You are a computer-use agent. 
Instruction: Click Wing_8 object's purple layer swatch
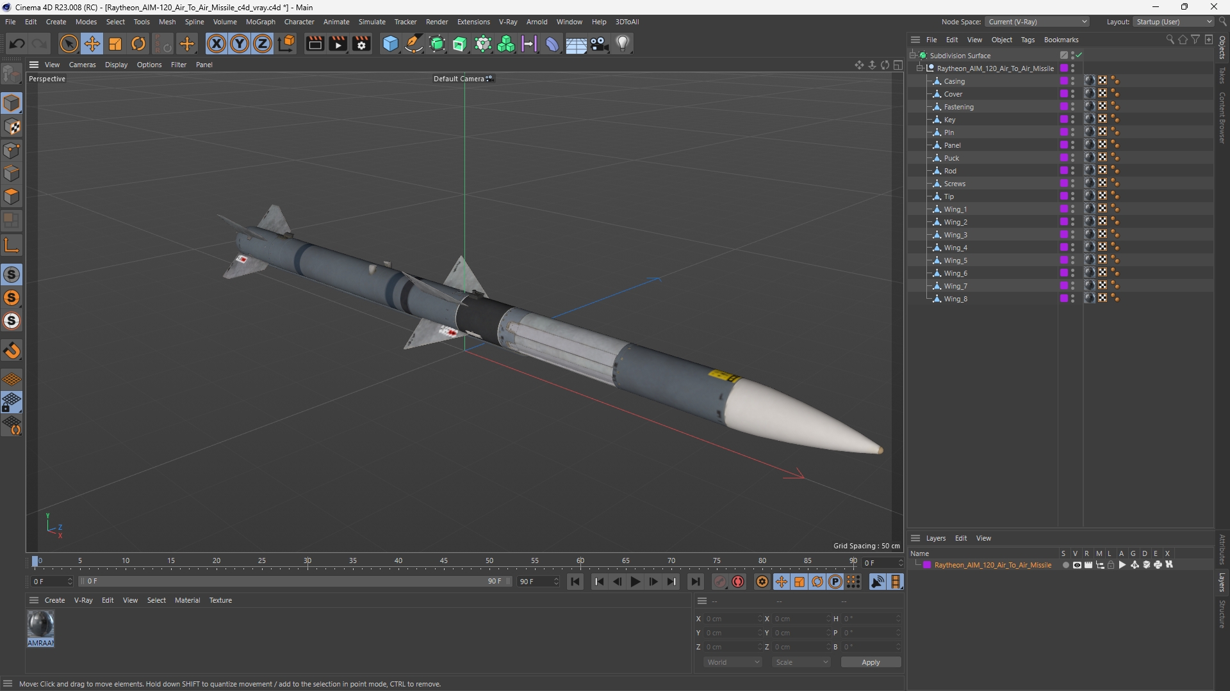point(1064,299)
